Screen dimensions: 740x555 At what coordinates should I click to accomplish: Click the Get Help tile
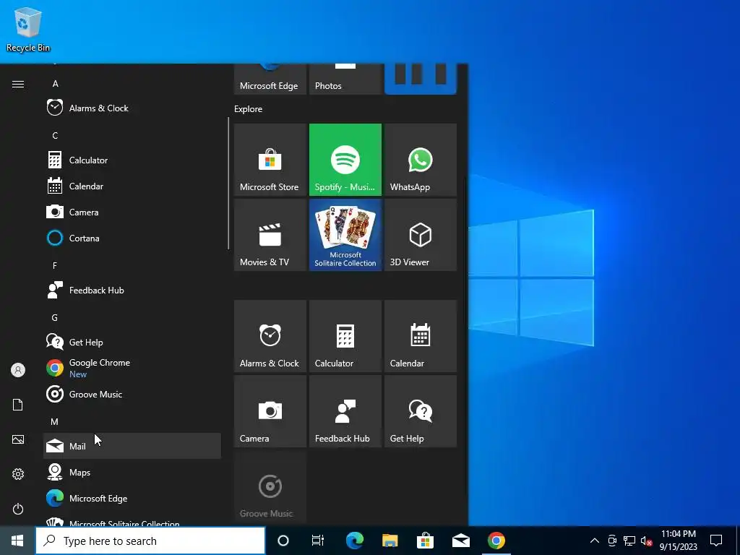(421, 411)
